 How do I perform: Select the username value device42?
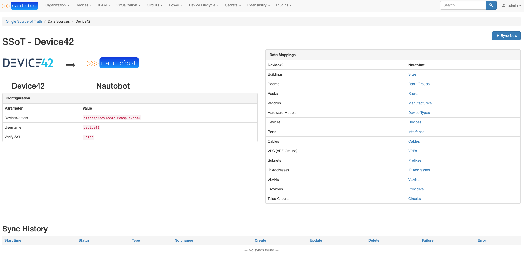(x=91, y=127)
